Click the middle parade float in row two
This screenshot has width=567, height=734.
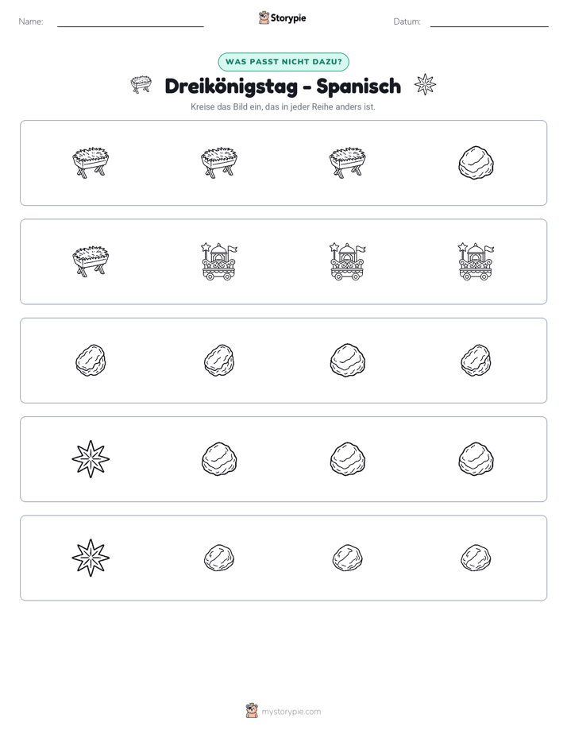347,261
